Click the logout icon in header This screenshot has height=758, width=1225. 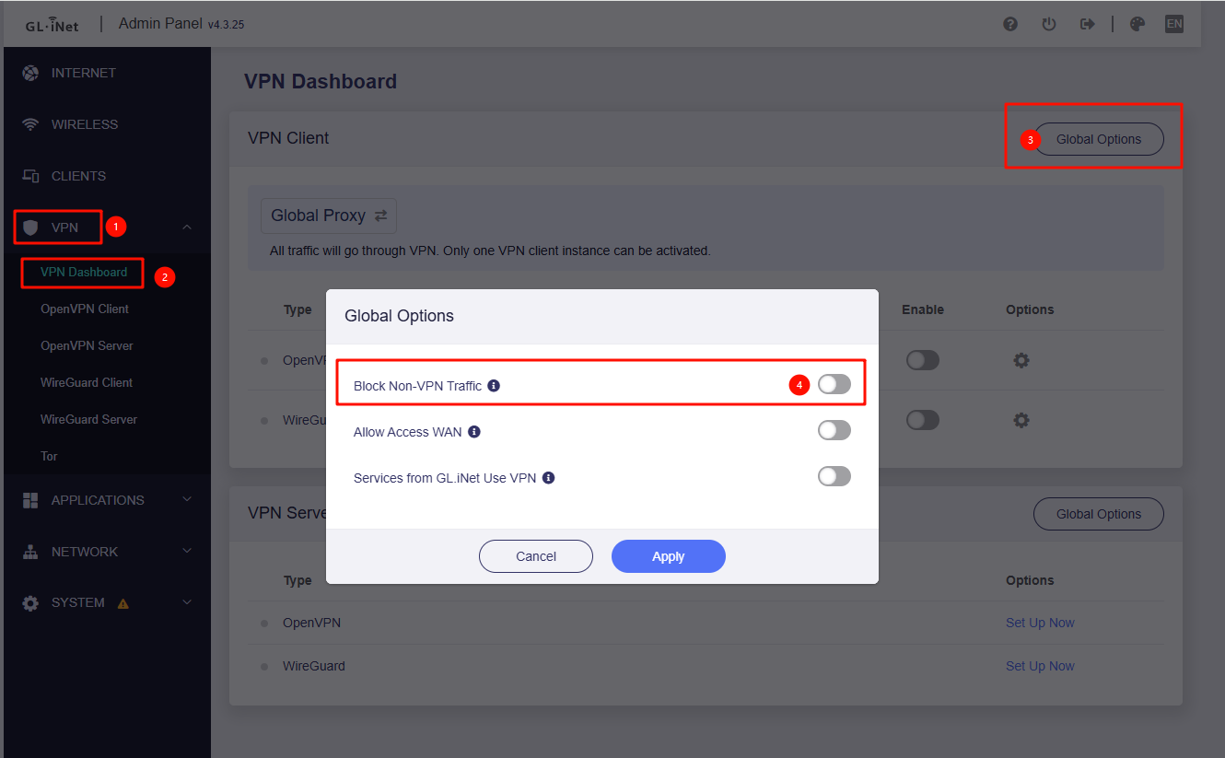tap(1087, 25)
